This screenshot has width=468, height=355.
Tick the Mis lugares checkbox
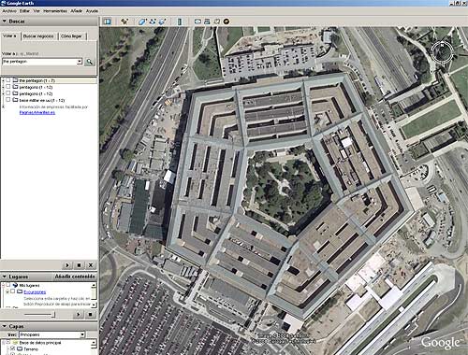8,285
